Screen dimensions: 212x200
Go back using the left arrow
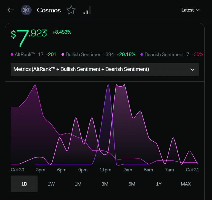(x=10, y=10)
